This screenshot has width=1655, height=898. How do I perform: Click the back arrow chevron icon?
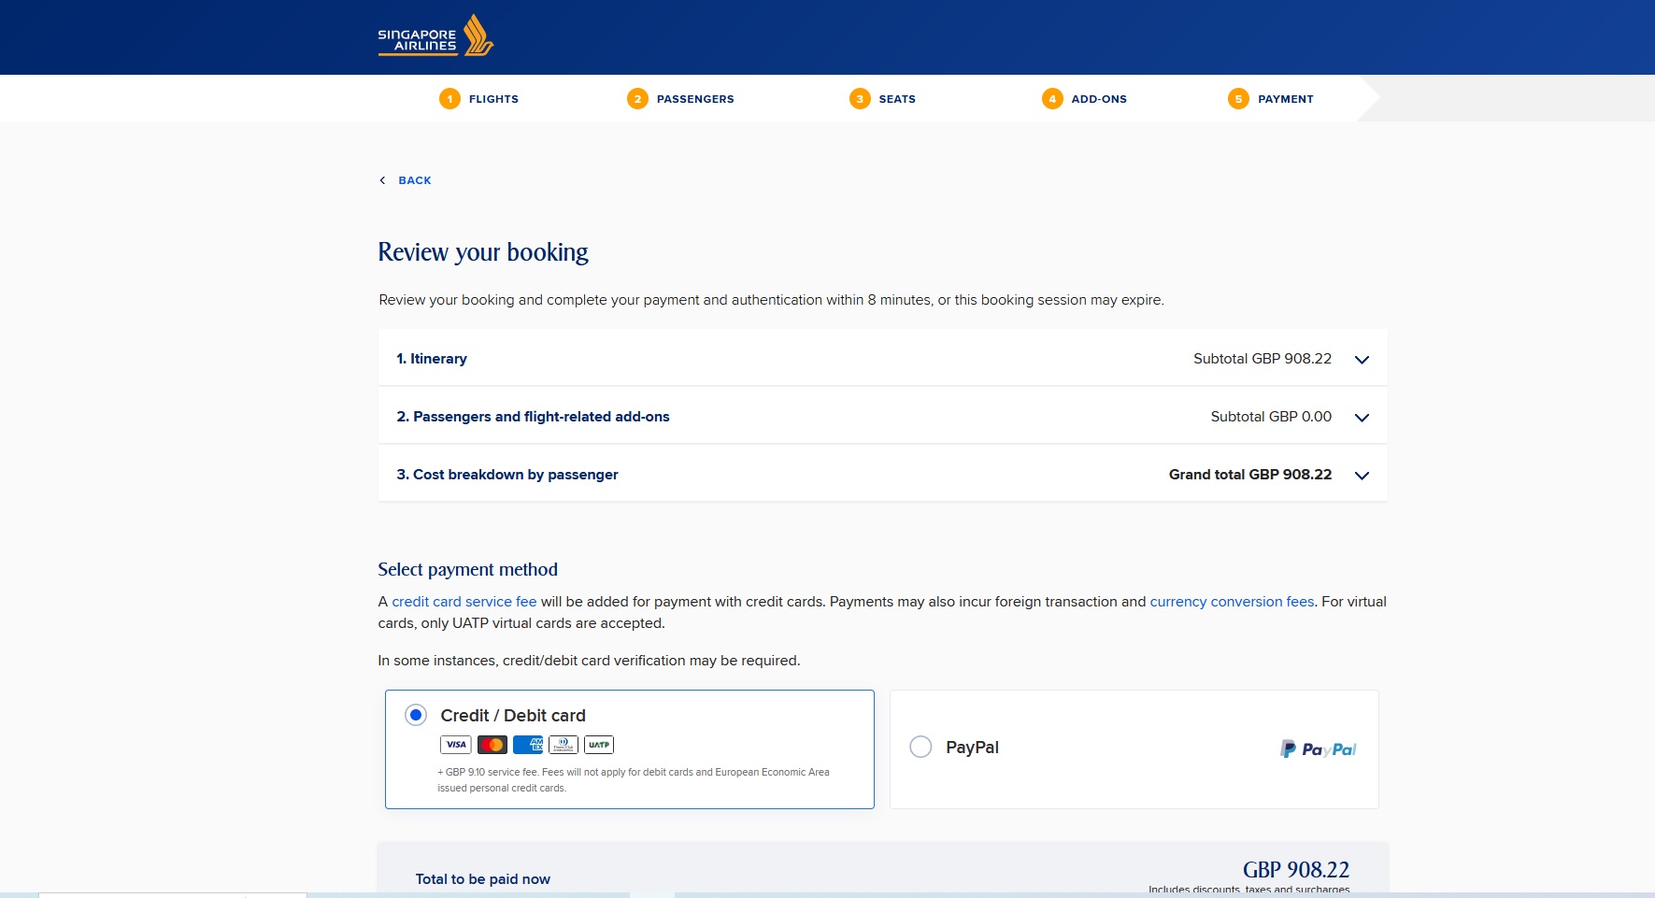click(382, 180)
